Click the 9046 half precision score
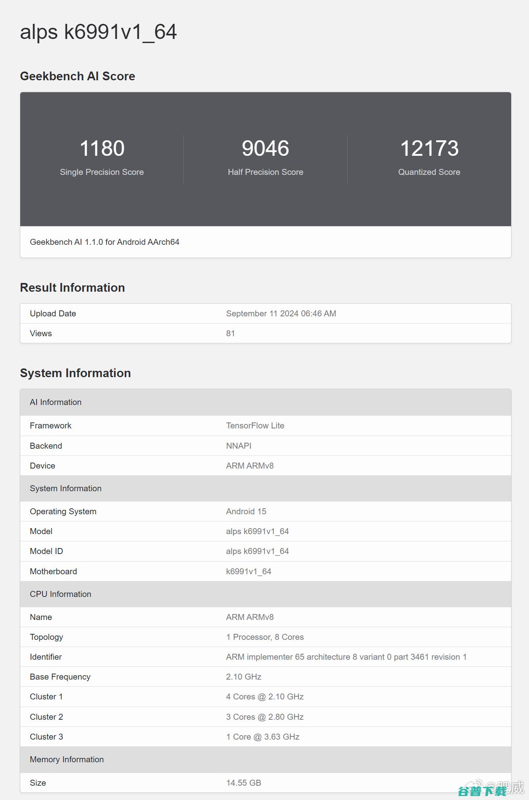 click(265, 148)
